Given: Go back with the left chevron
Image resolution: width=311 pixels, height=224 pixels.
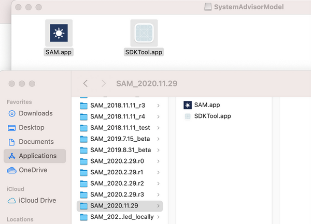Looking at the screenshot, I should (86, 83).
